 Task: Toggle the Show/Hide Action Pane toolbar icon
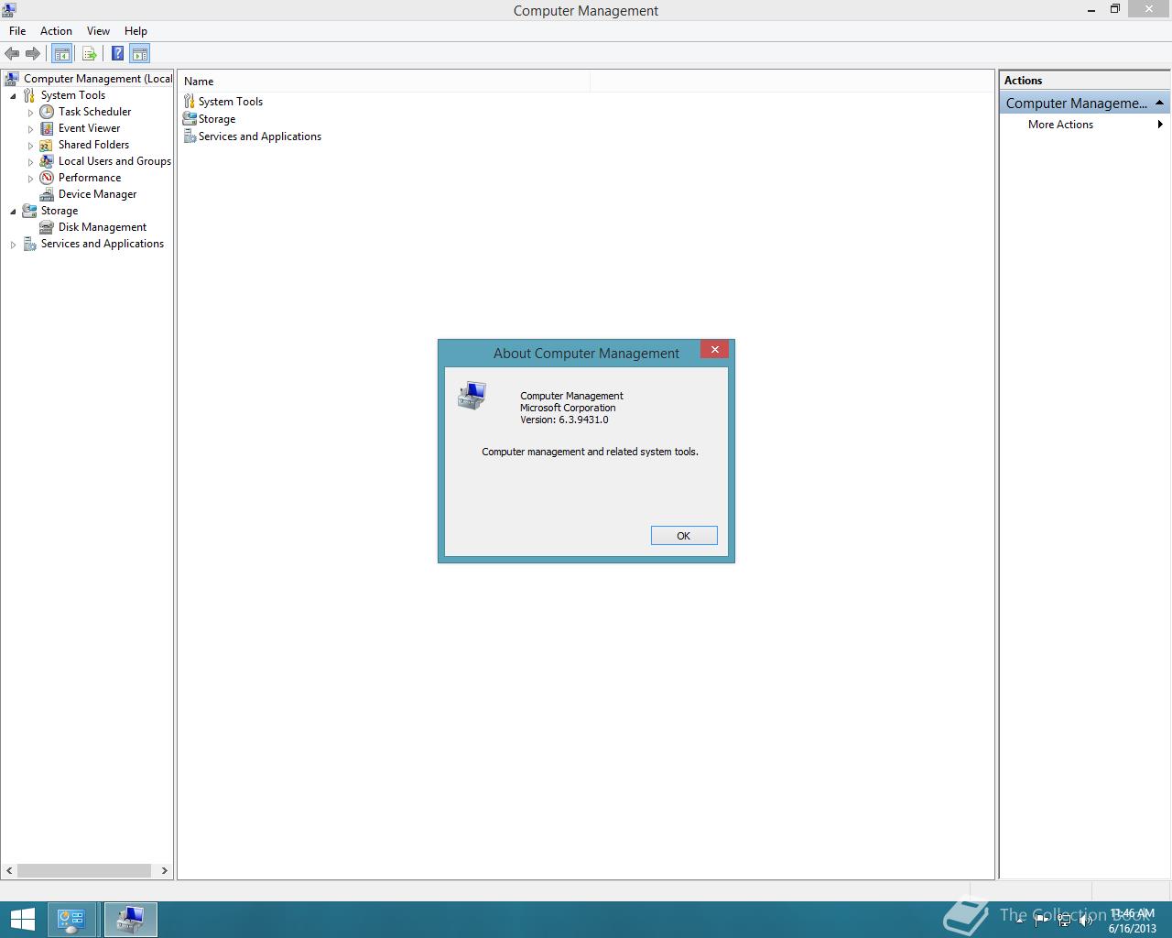(x=139, y=54)
